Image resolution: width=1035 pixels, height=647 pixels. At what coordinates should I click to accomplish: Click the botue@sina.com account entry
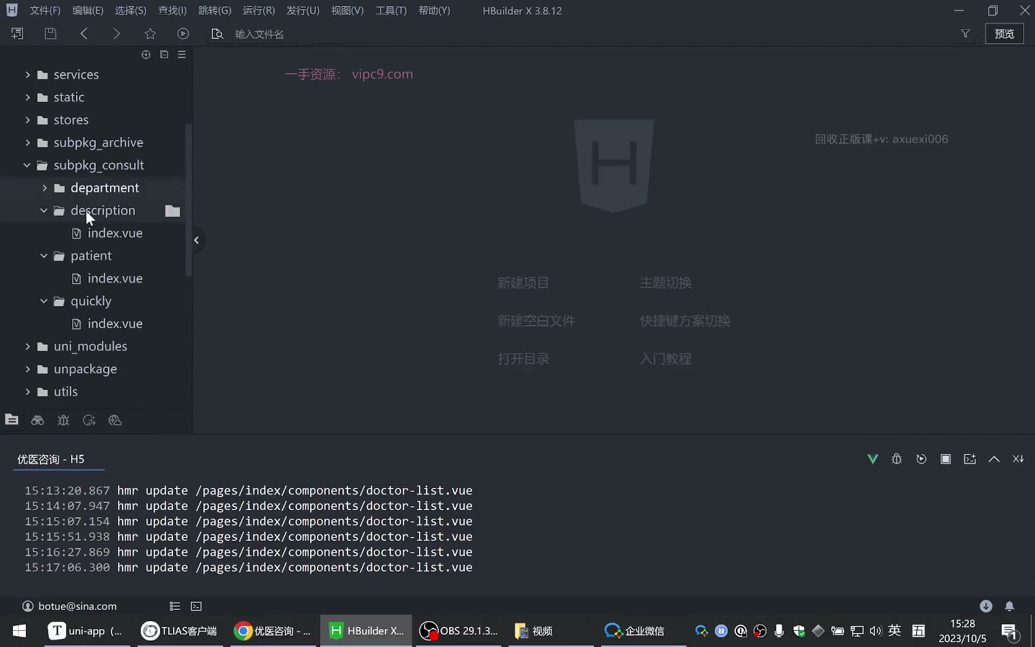tap(70, 606)
